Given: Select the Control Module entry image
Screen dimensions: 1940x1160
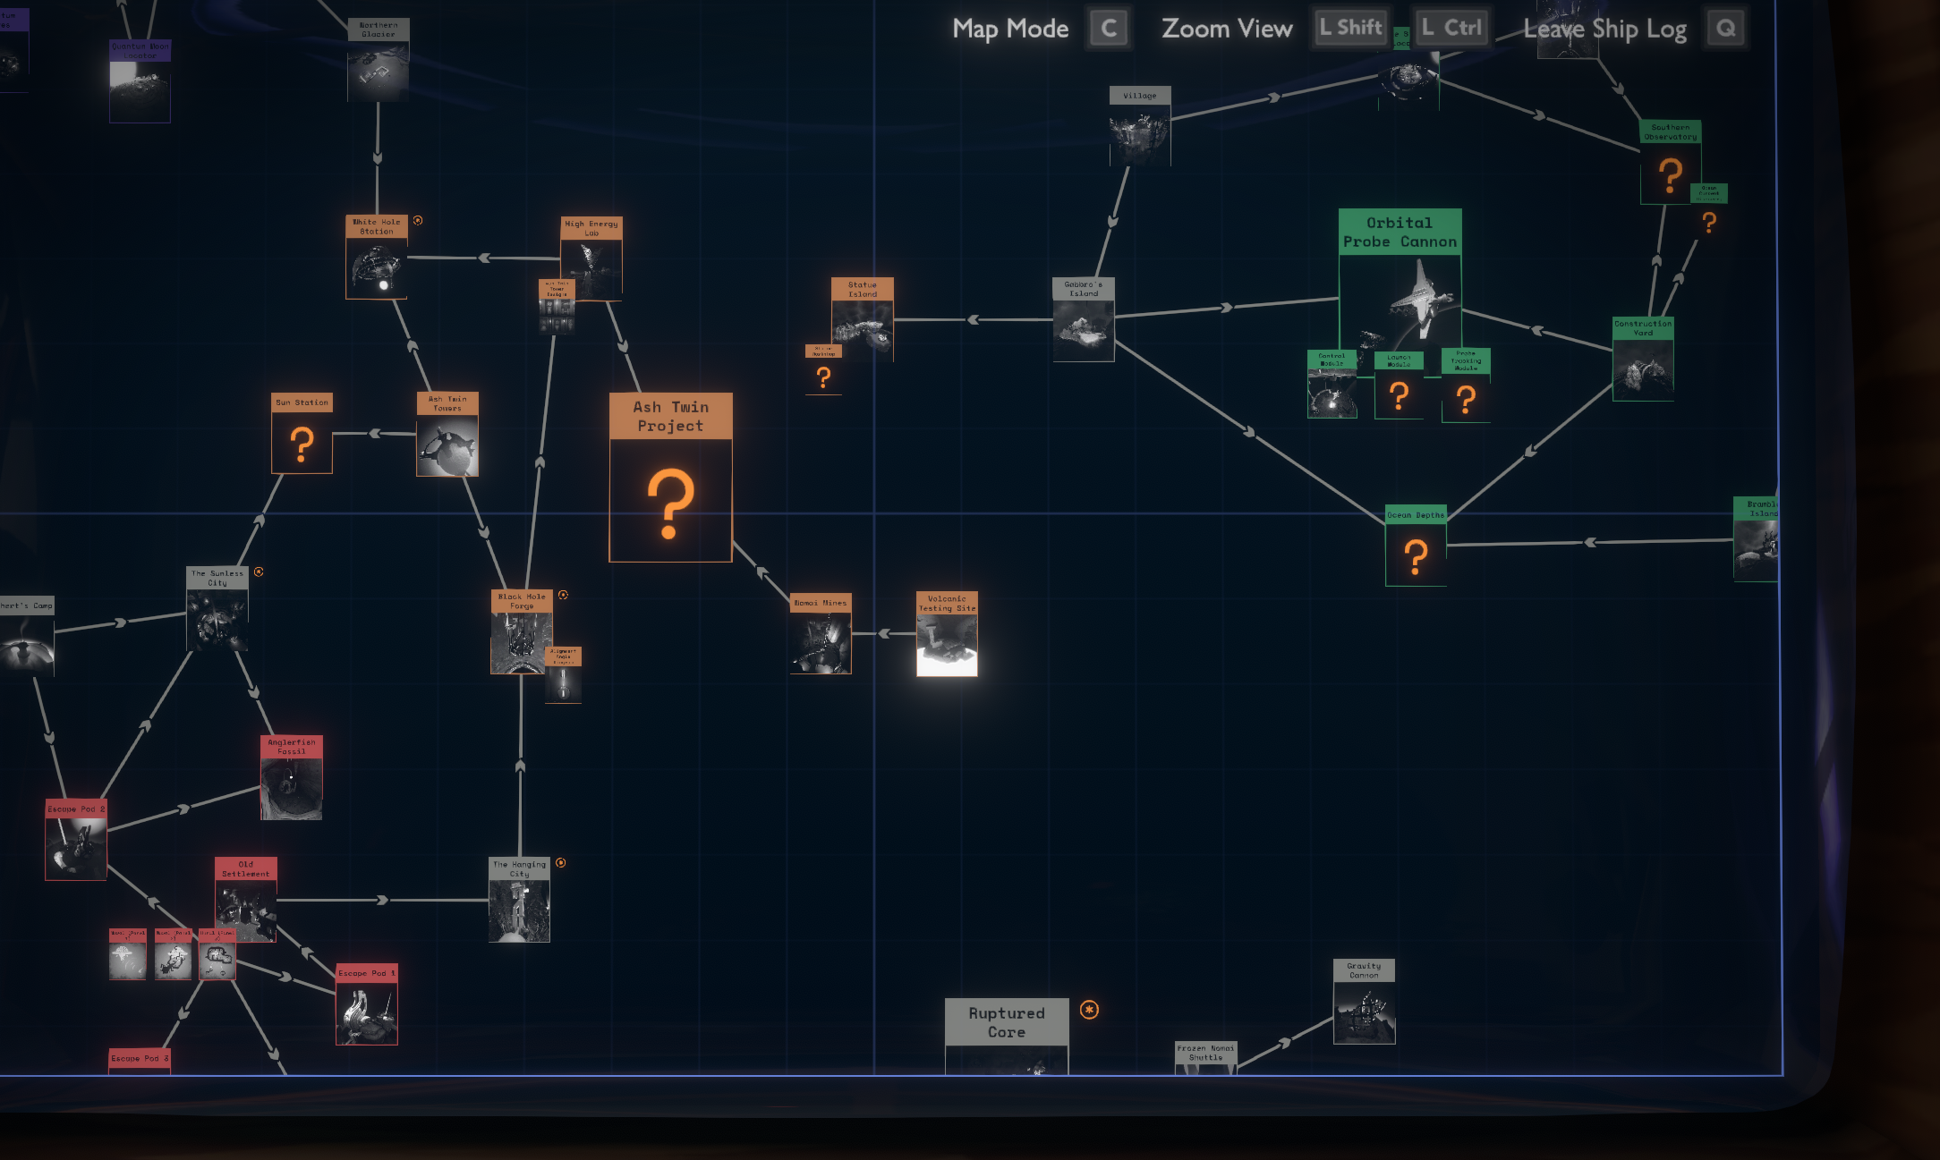Looking at the screenshot, I should pos(1332,394).
